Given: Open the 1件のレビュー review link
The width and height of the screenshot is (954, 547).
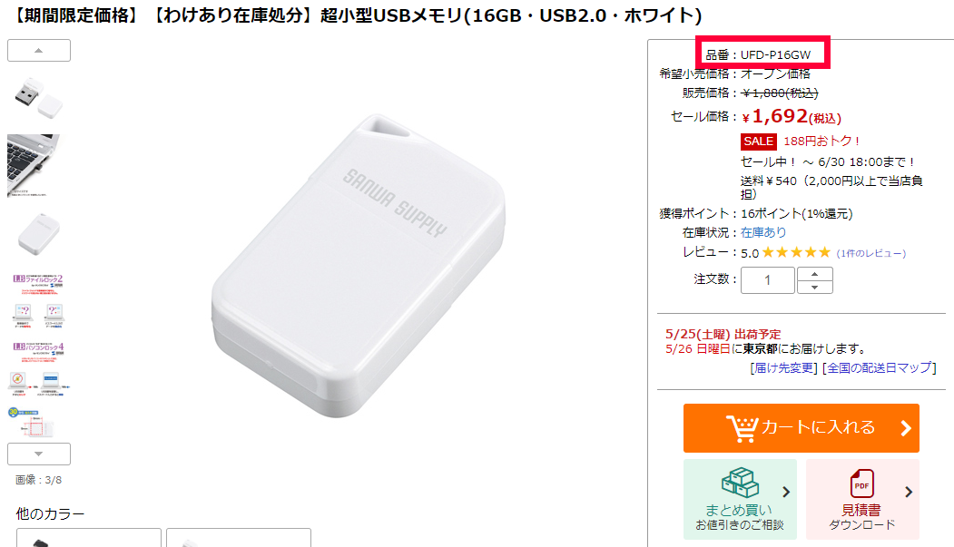Looking at the screenshot, I should tap(871, 253).
